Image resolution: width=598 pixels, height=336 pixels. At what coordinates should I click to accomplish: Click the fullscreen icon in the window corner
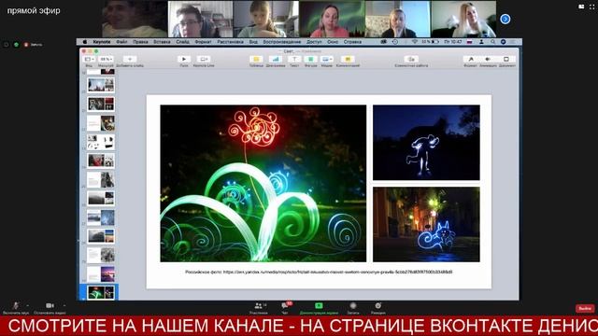591,7
